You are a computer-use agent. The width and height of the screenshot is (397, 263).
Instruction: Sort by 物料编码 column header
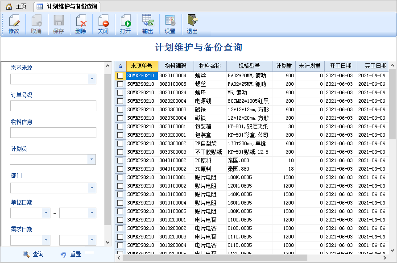pyautogui.click(x=176, y=66)
